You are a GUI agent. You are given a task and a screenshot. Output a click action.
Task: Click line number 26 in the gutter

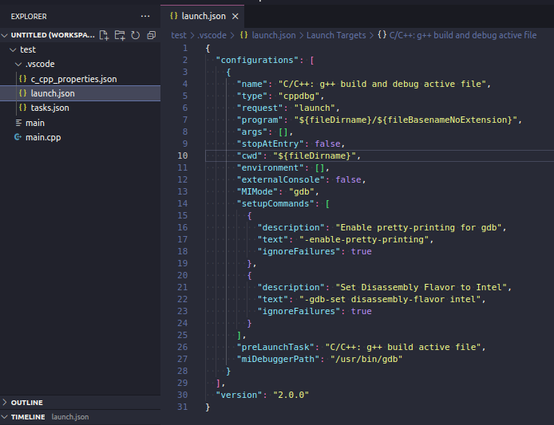[183, 347]
